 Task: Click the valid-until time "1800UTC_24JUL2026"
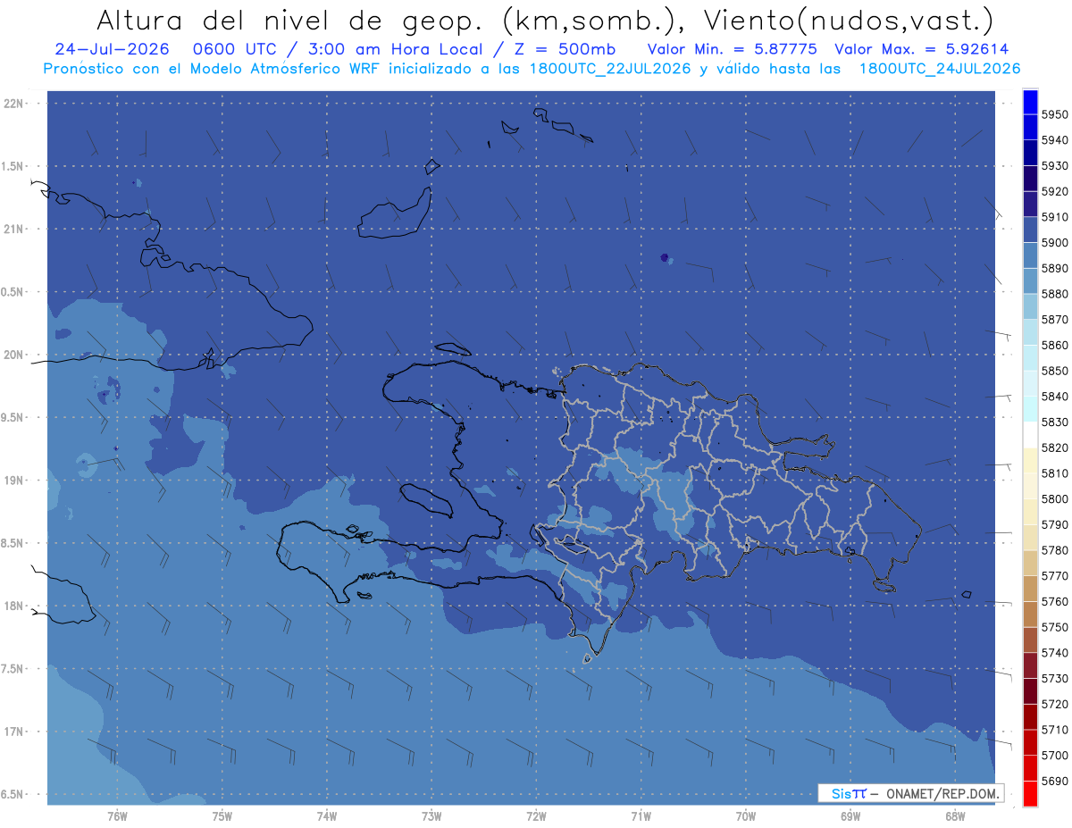[940, 69]
